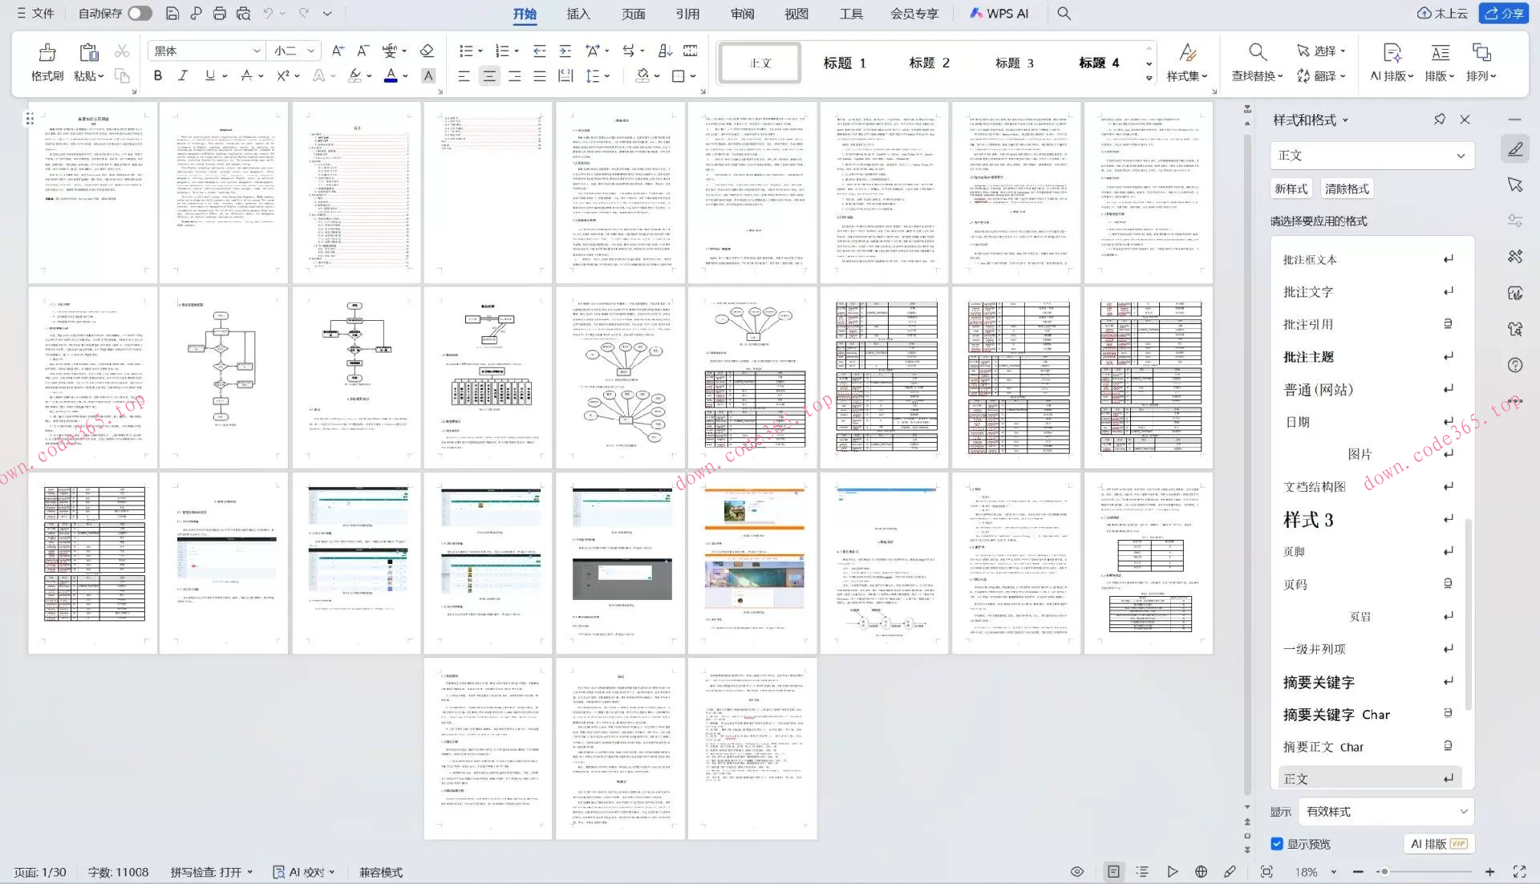This screenshot has height=884, width=1540.
Task: Apply italic formatting
Action: pyautogui.click(x=183, y=75)
